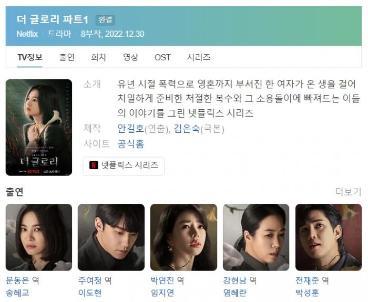Screen dimensions: 368x302
Task: Open writer 김은숙 link
Action: tap(187, 129)
